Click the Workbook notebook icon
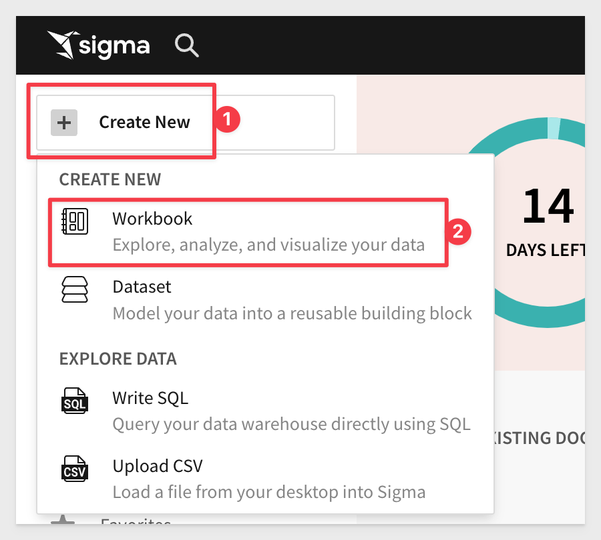 (x=75, y=221)
